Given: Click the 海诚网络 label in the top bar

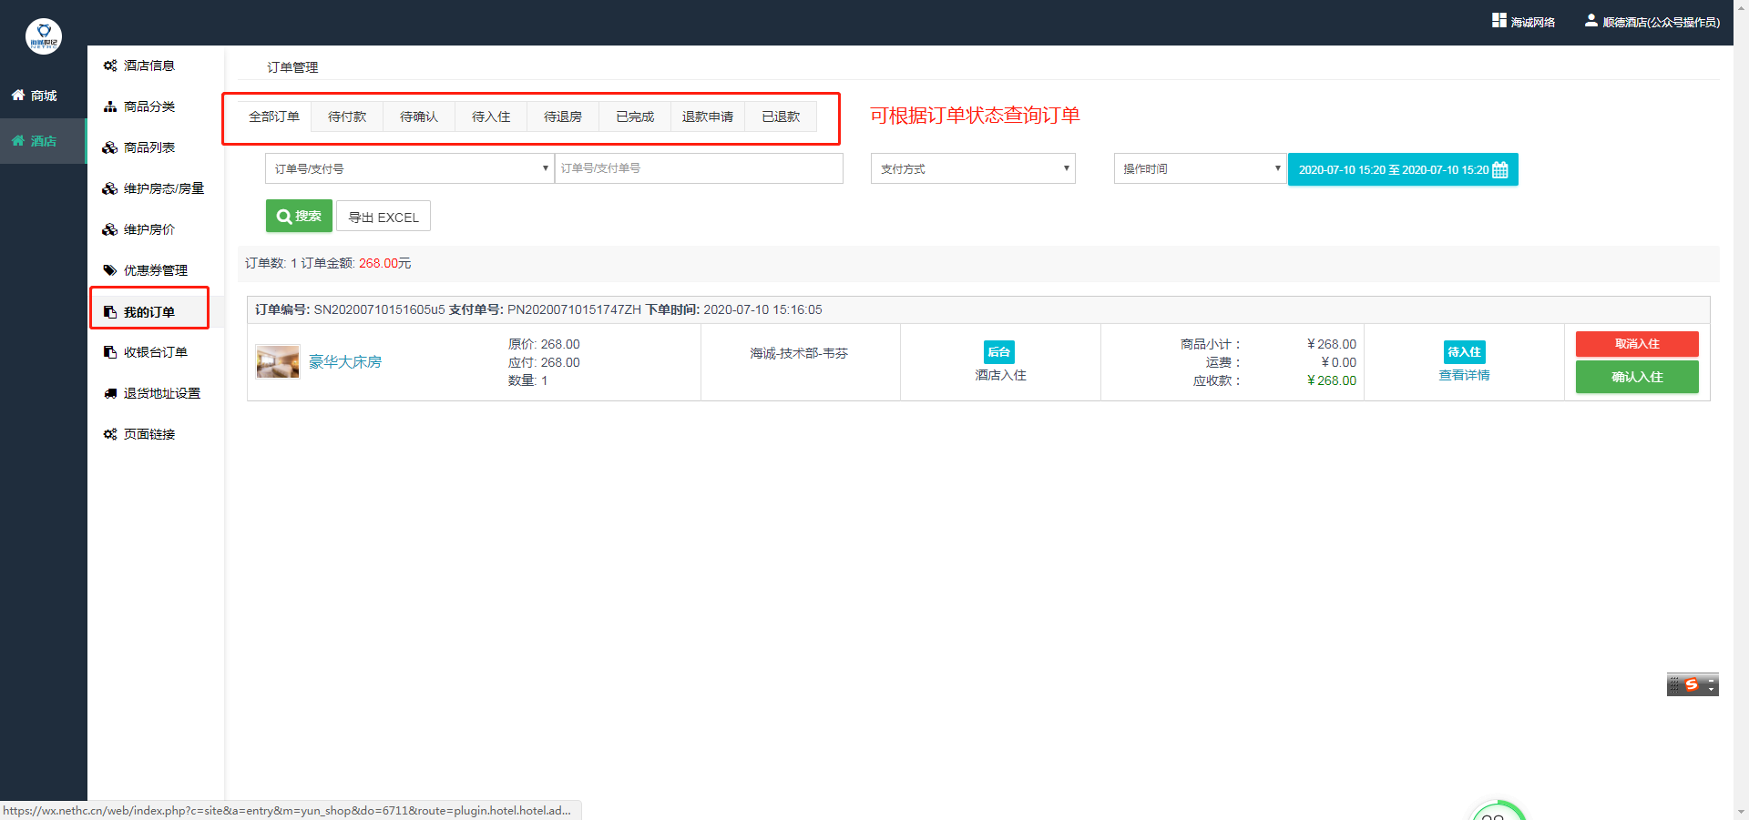Looking at the screenshot, I should 1533,22.
